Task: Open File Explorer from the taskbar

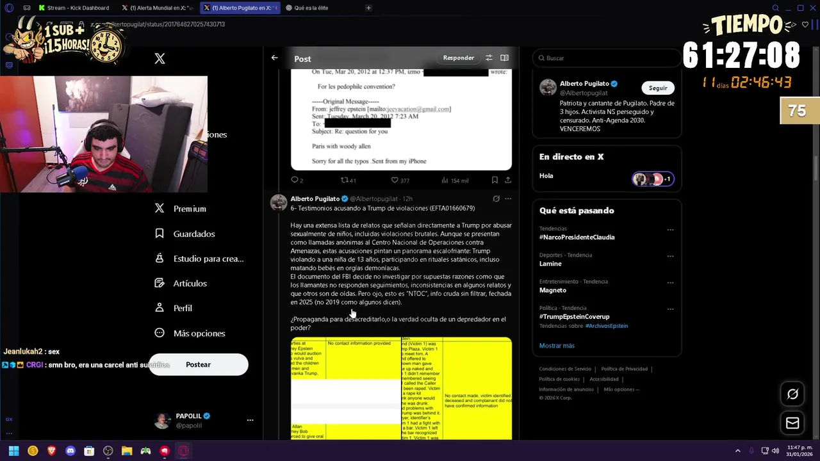Action: [x=127, y=451]
